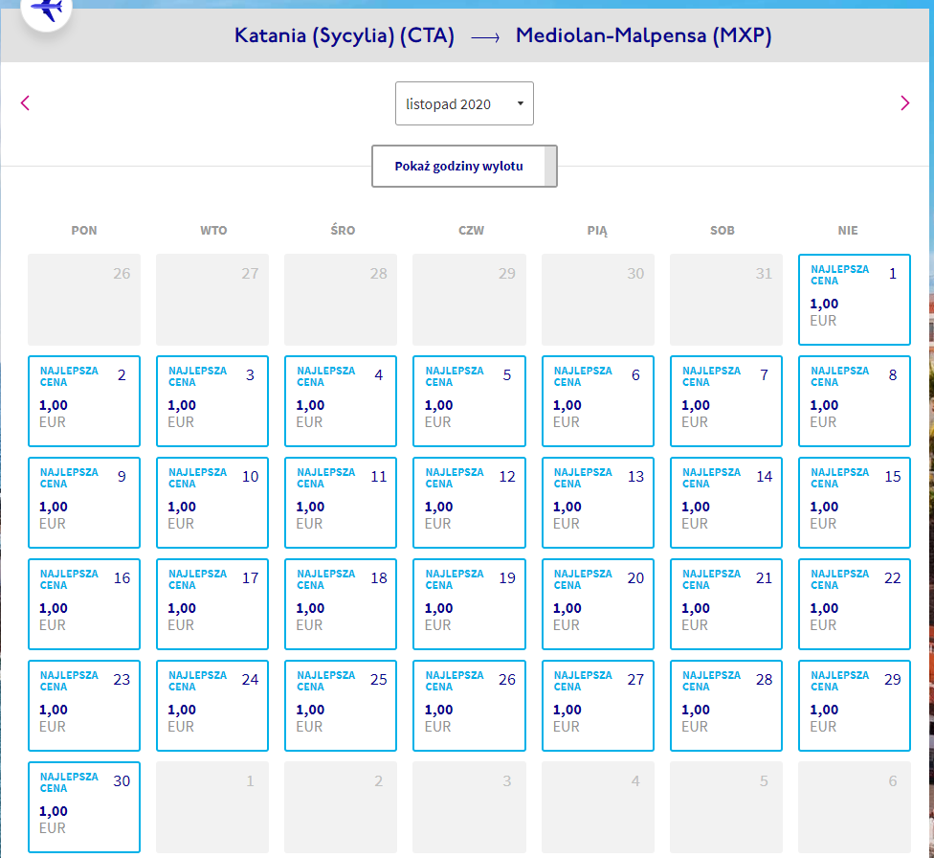
Task: Select November 10 fare cell
Action: (x=212, y=503)
